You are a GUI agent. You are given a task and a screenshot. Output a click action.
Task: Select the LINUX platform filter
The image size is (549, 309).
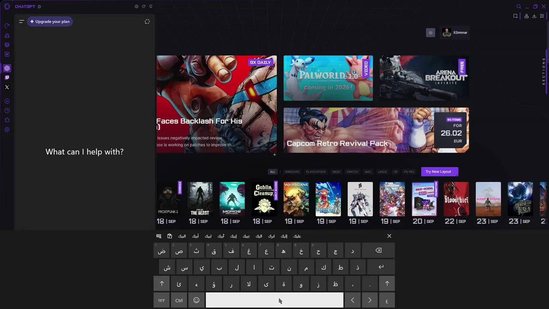[x=382, y=172]
